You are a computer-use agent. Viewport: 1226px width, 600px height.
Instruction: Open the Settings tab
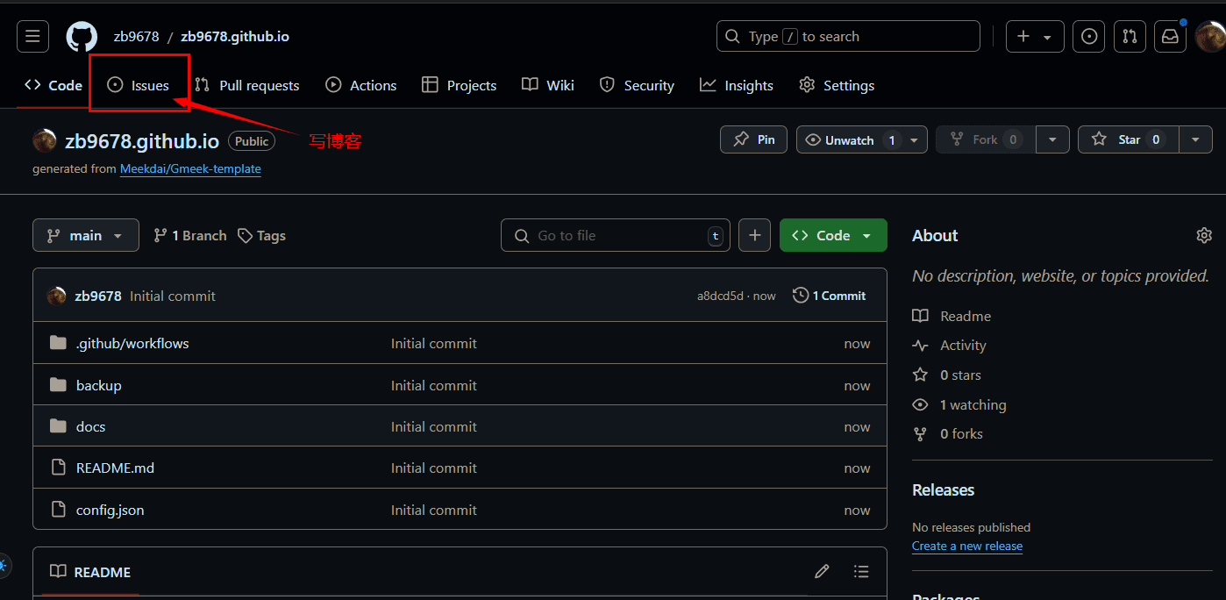[837, 85]
